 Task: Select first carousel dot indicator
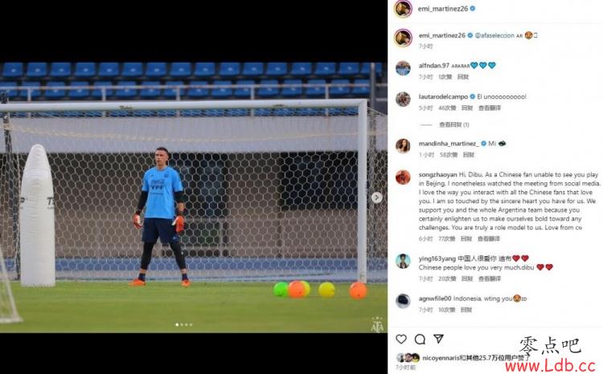tap(177, 325)
